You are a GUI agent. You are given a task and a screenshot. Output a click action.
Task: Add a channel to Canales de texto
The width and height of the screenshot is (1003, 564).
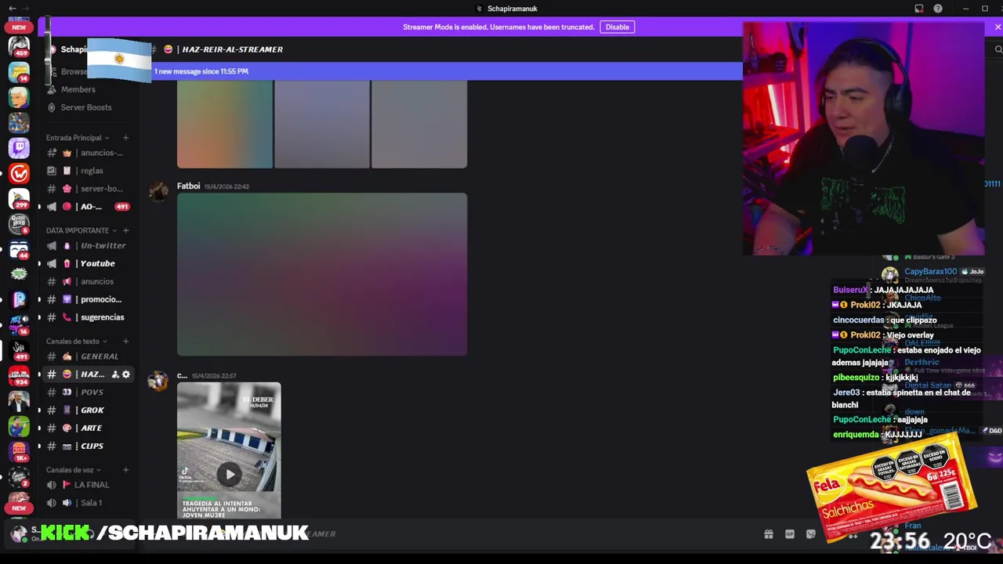125,342
